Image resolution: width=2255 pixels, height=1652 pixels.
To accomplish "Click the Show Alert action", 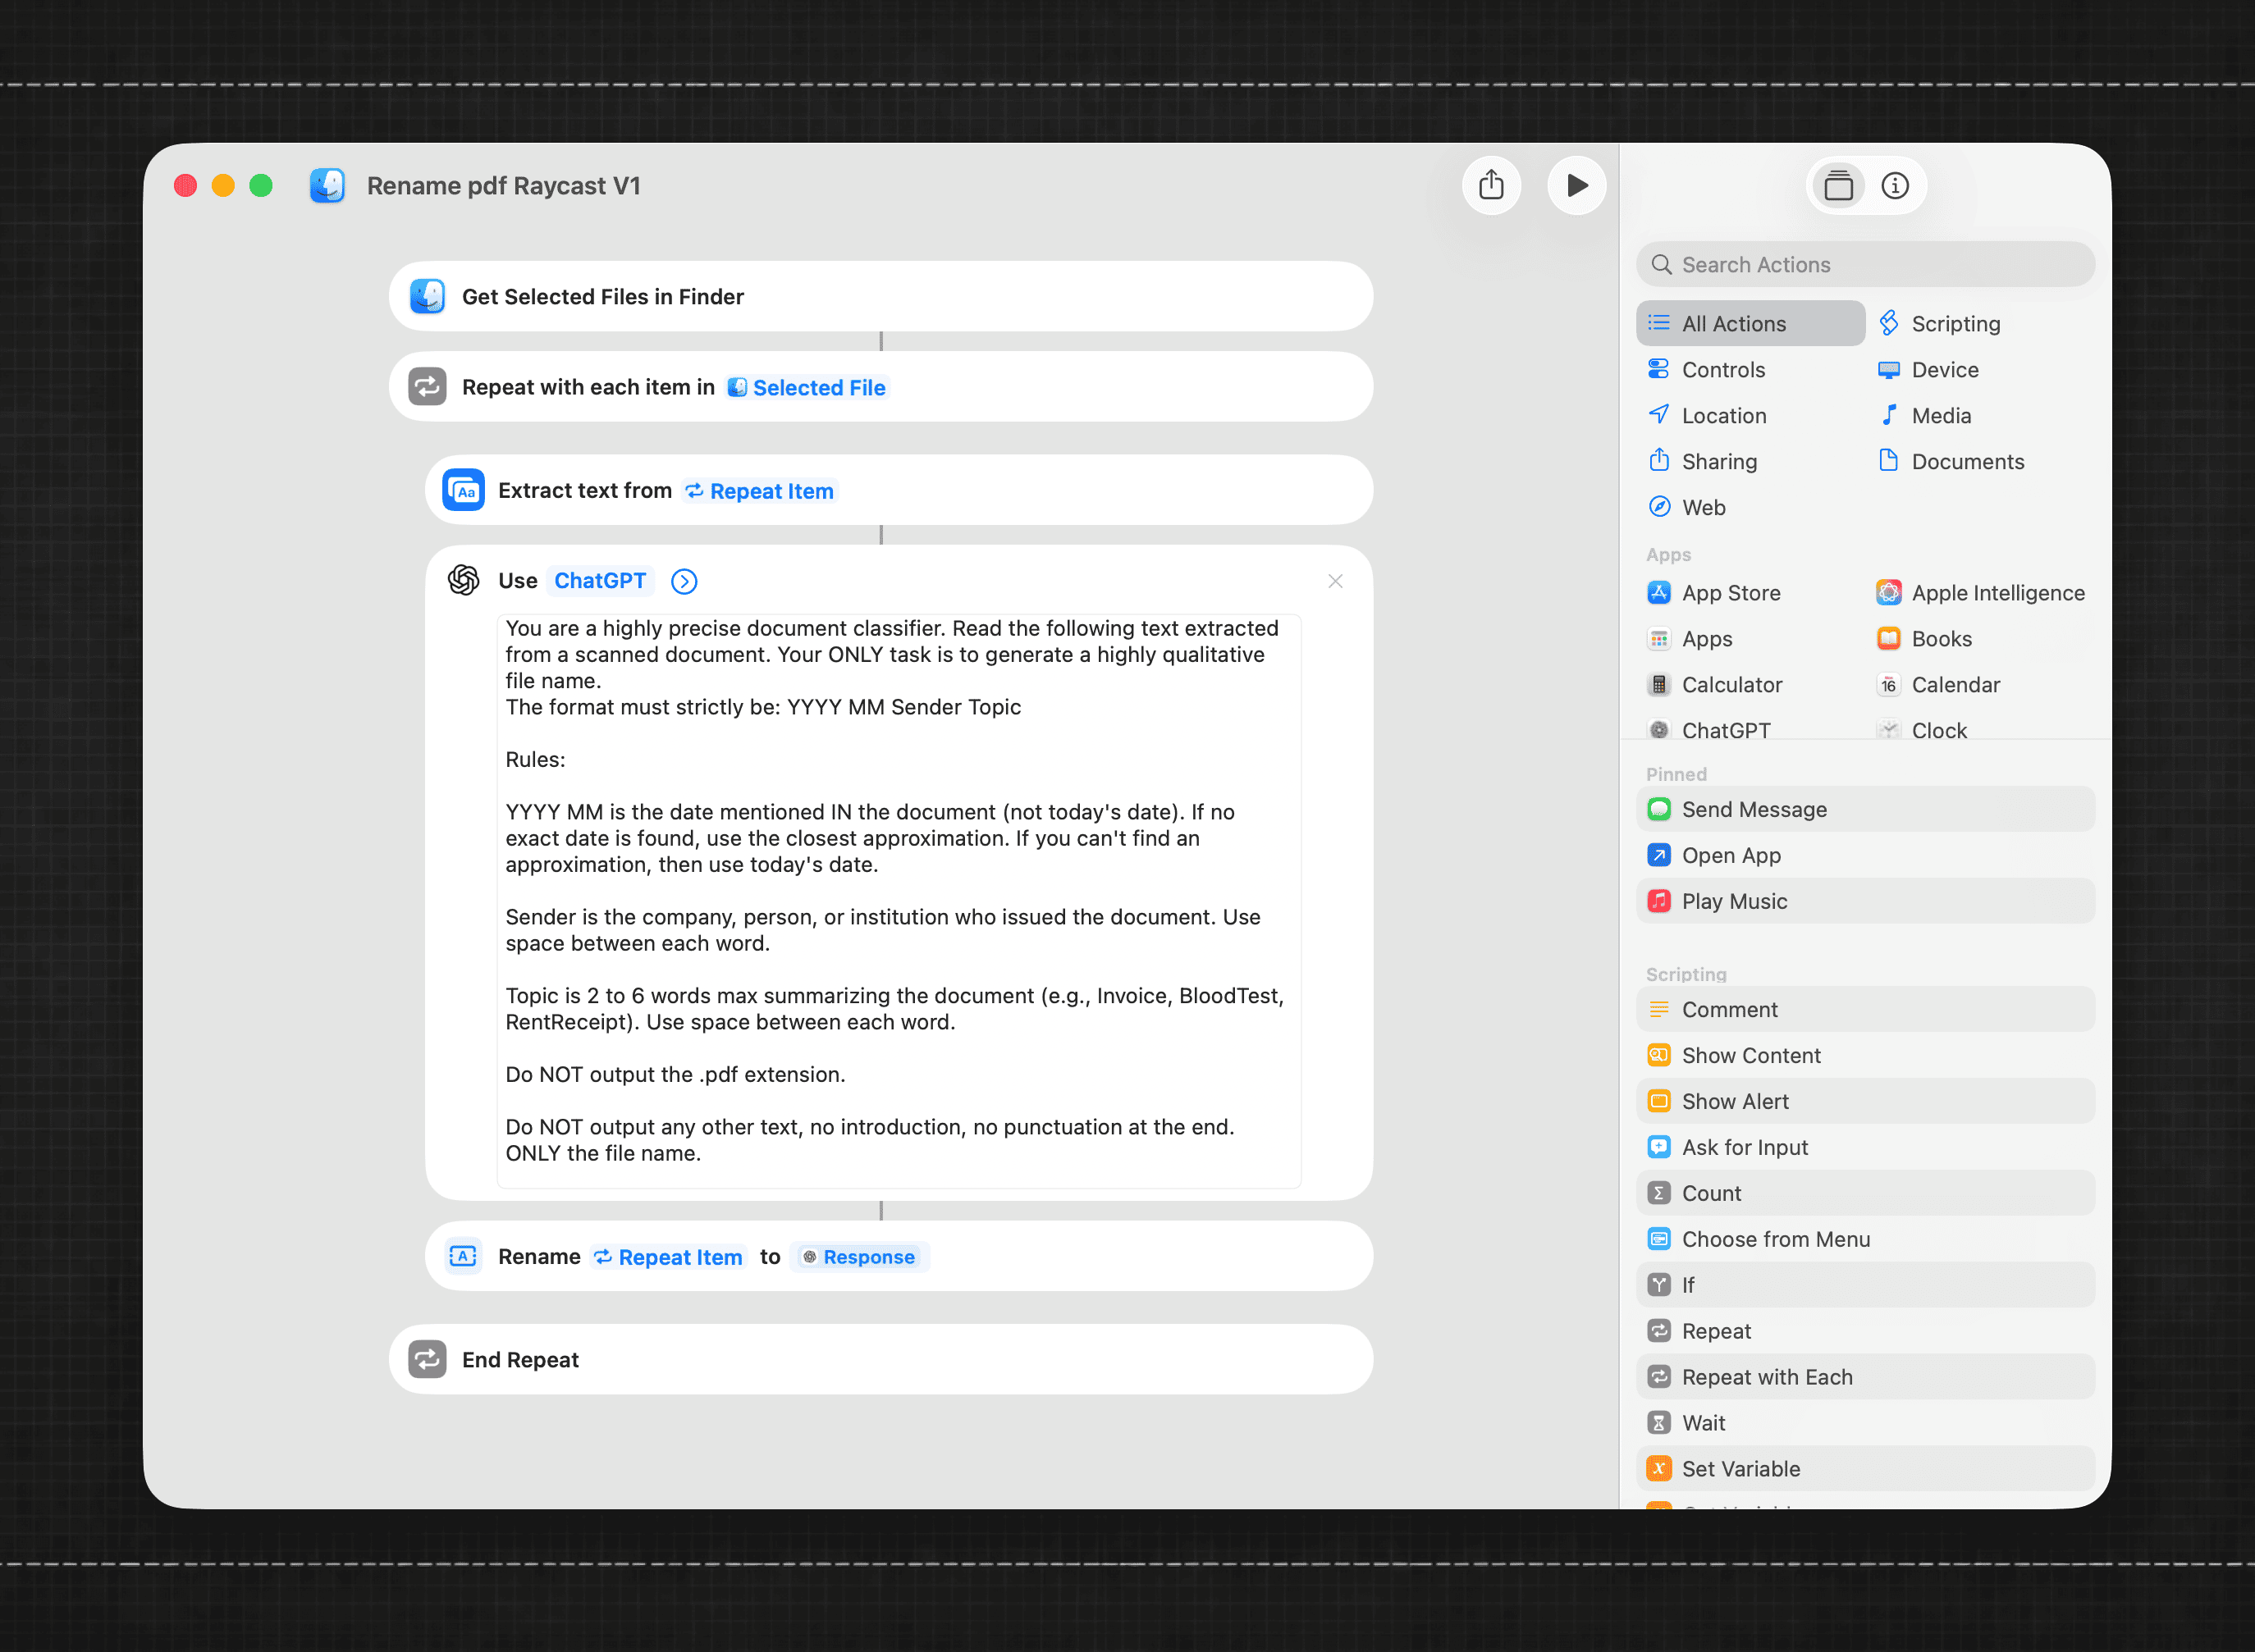I will (1735, 1101).
